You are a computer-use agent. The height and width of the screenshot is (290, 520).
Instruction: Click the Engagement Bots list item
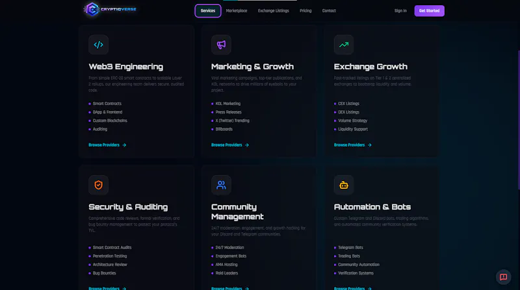[x=231, y=256]
